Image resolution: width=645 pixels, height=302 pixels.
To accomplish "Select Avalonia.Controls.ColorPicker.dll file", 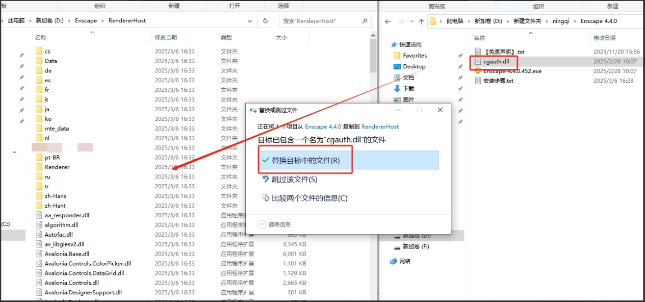I will pos(88,263).
